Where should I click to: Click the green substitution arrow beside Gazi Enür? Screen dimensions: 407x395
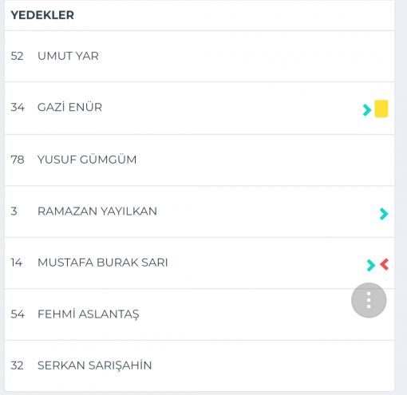coord(367,109)
